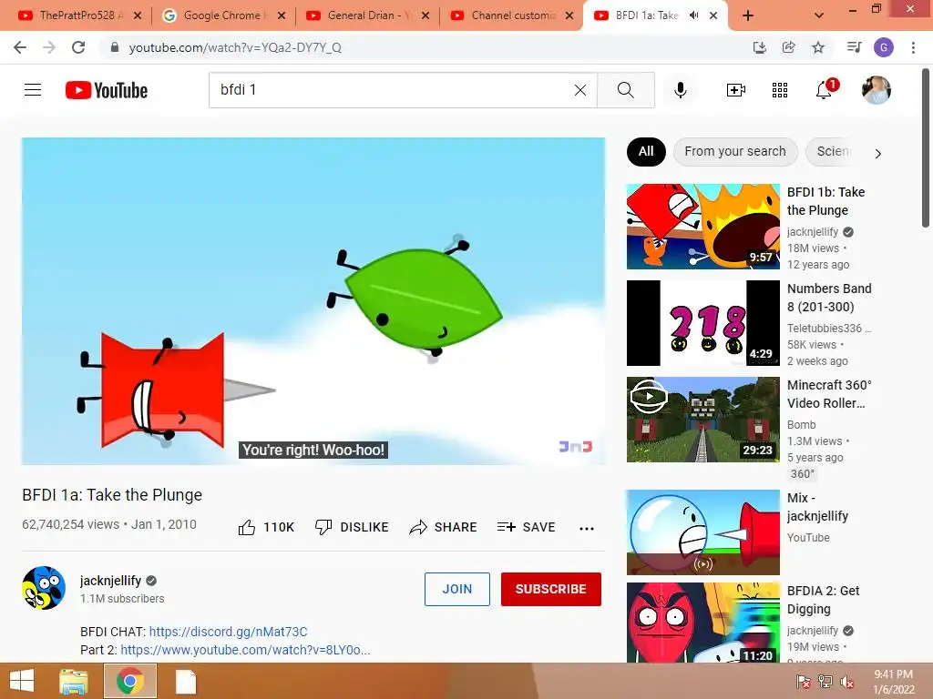Open media controls icon in Chrome toolbar
This screenshot has height=699, width=933.
click(x=854, y=47)
